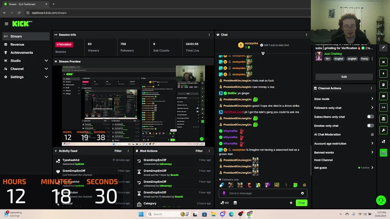Open Banned words chevron
The image size is (390, 219).
click(372, 152)
